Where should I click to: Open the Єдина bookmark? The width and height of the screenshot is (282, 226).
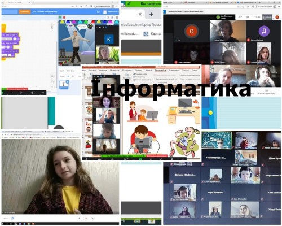[x=152, y=34]
